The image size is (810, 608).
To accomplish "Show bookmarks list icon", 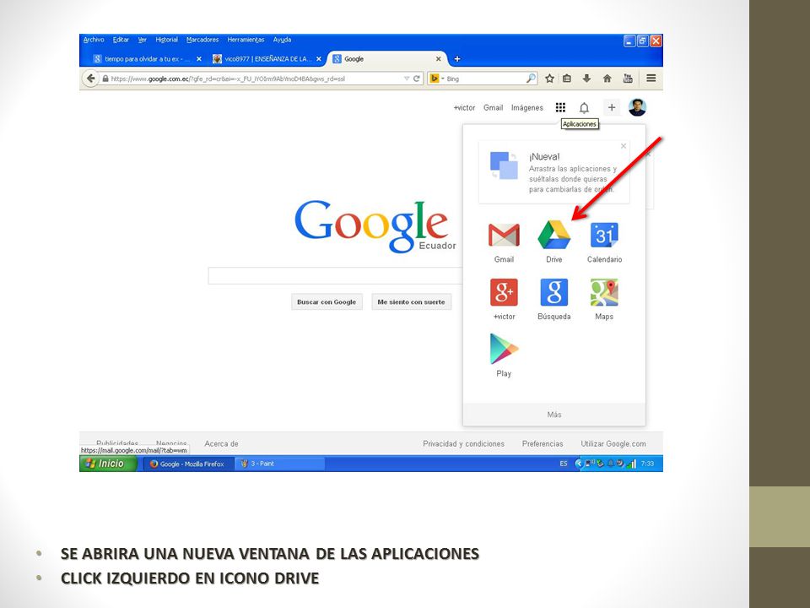I will pos(567,79).
